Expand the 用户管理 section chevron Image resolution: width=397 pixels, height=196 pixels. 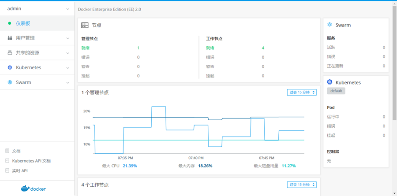pos(67,38)
